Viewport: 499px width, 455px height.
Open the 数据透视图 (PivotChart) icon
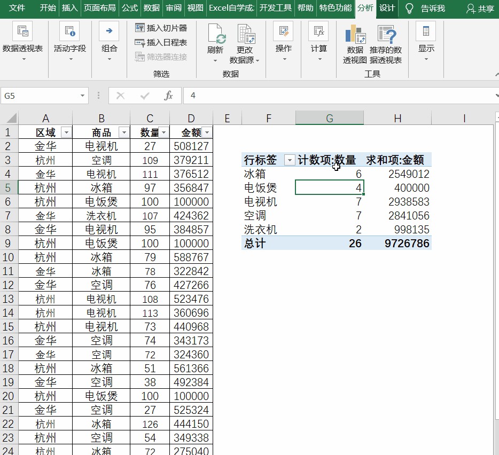click(355, 34)
